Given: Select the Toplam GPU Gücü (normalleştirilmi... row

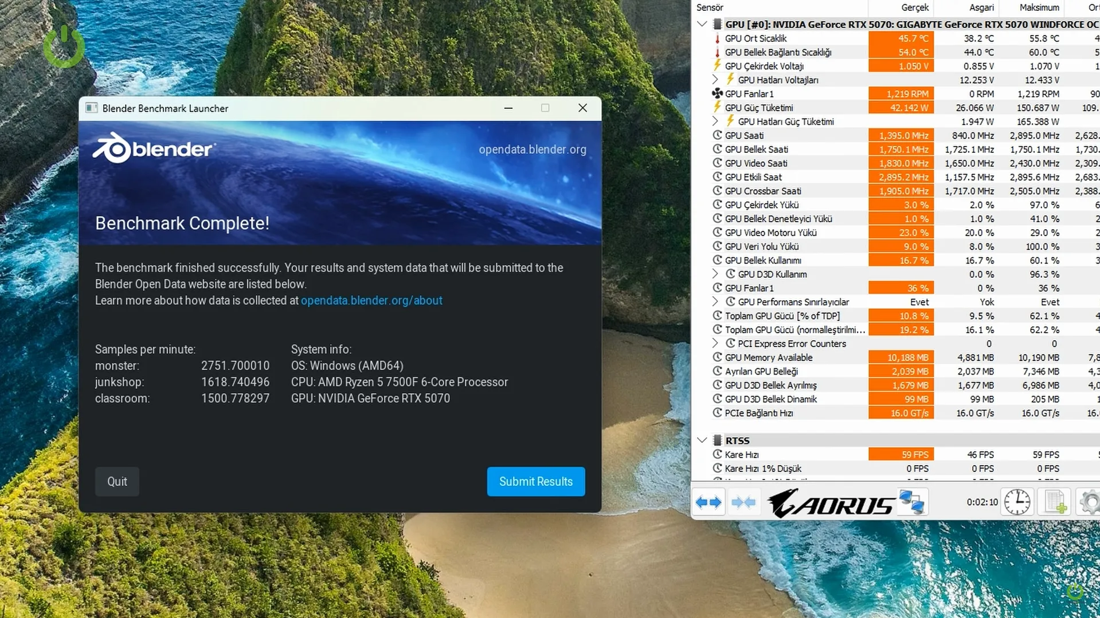Looking at the screenshot, I should [x=896, y=329].
